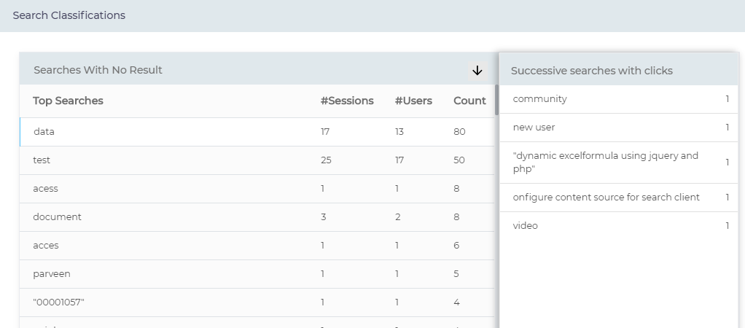Image resolution: width=745 pixels, height=328 pixels.
Task: Click the Successive searches with clicks header
Action: click(x=591, y=71)
